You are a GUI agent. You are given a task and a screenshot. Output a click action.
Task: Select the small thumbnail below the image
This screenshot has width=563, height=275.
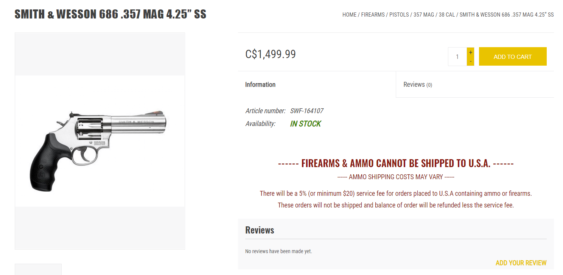click(x=38, y=269)
